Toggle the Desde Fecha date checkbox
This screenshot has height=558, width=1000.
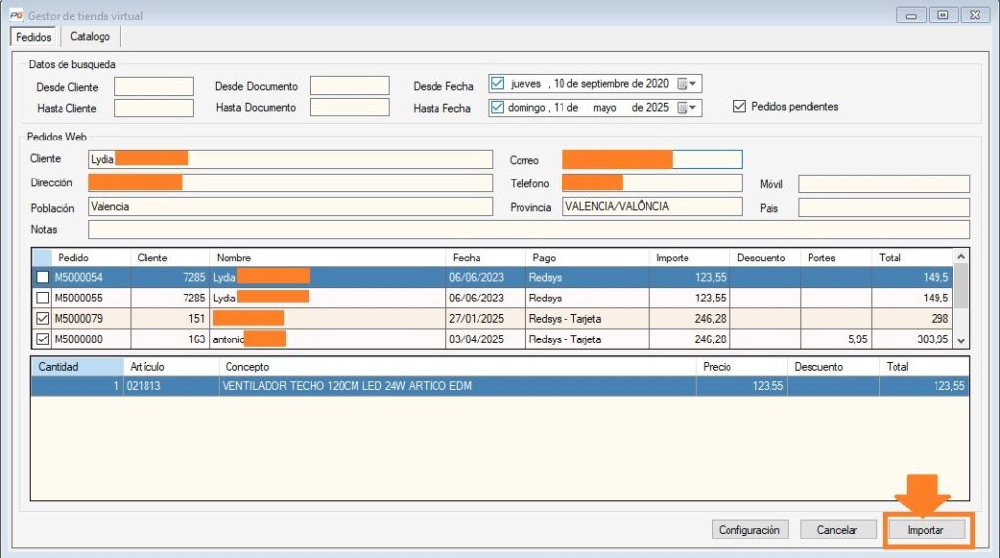tap(497, 84)
